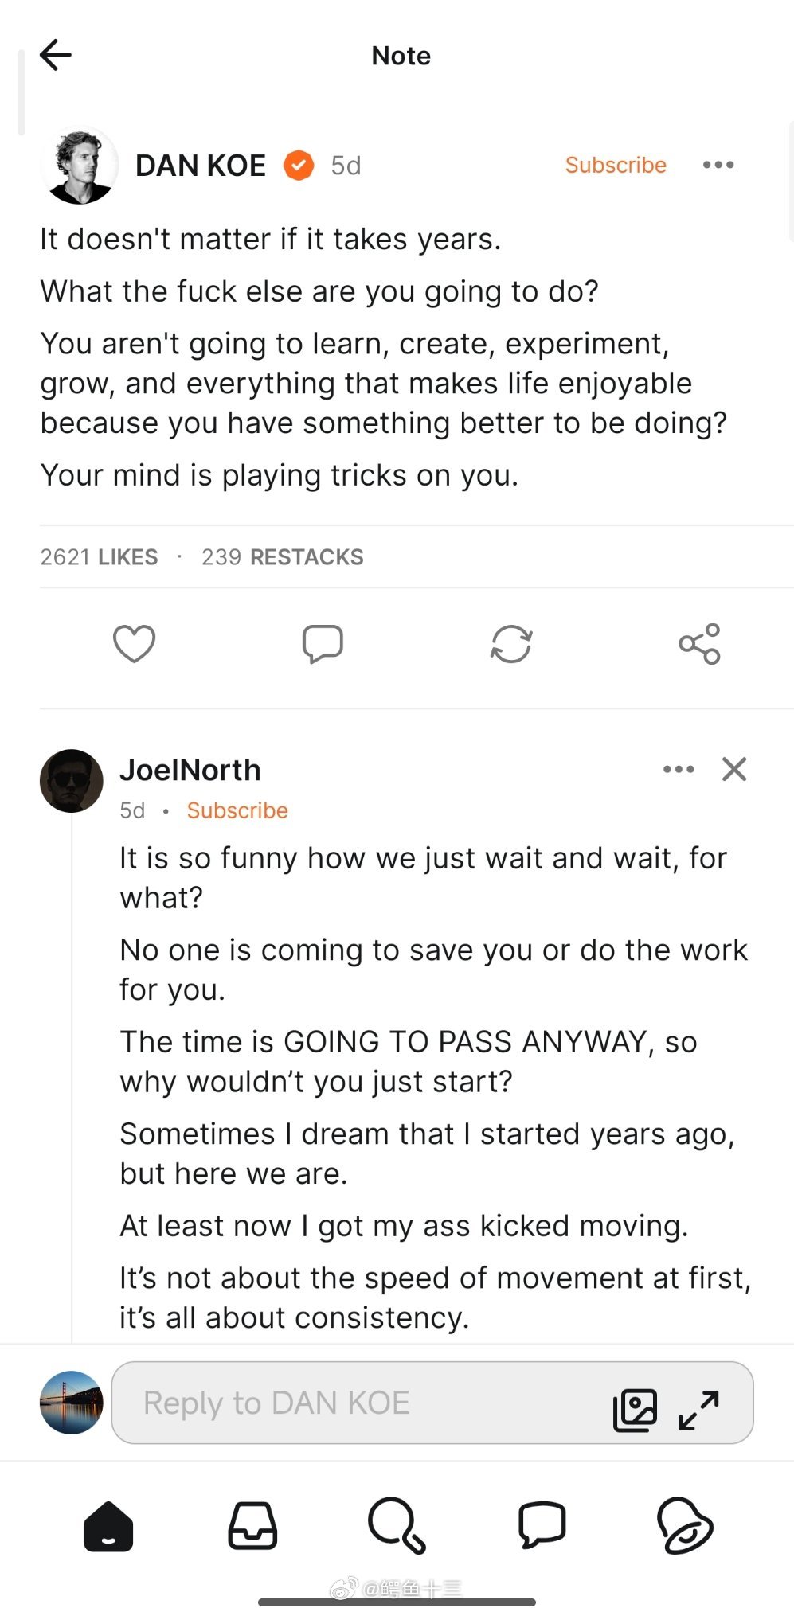794x1608 pixels.
Task: Like Dan Koe's note with the heart
Action: pyautogui.click(x=134, y=643)
